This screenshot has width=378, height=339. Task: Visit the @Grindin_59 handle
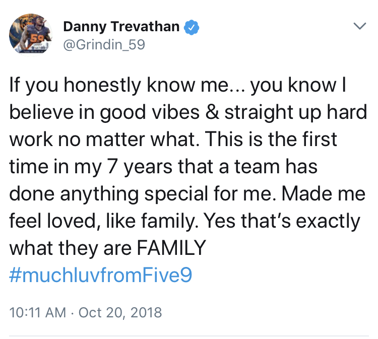coord(104,44)
